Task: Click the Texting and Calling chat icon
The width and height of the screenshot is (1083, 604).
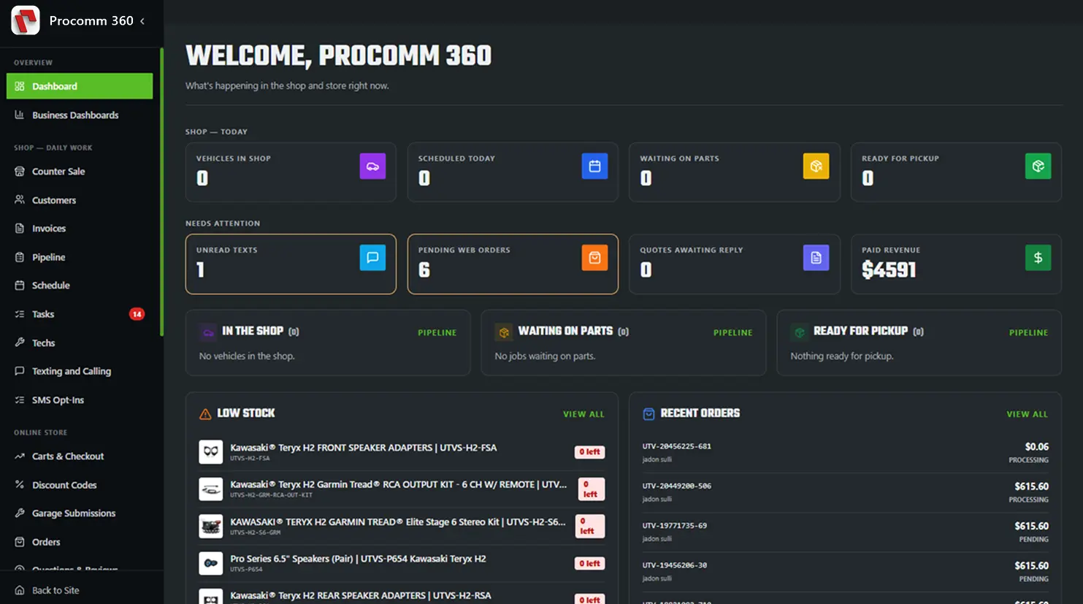Action: pos(20,371)
